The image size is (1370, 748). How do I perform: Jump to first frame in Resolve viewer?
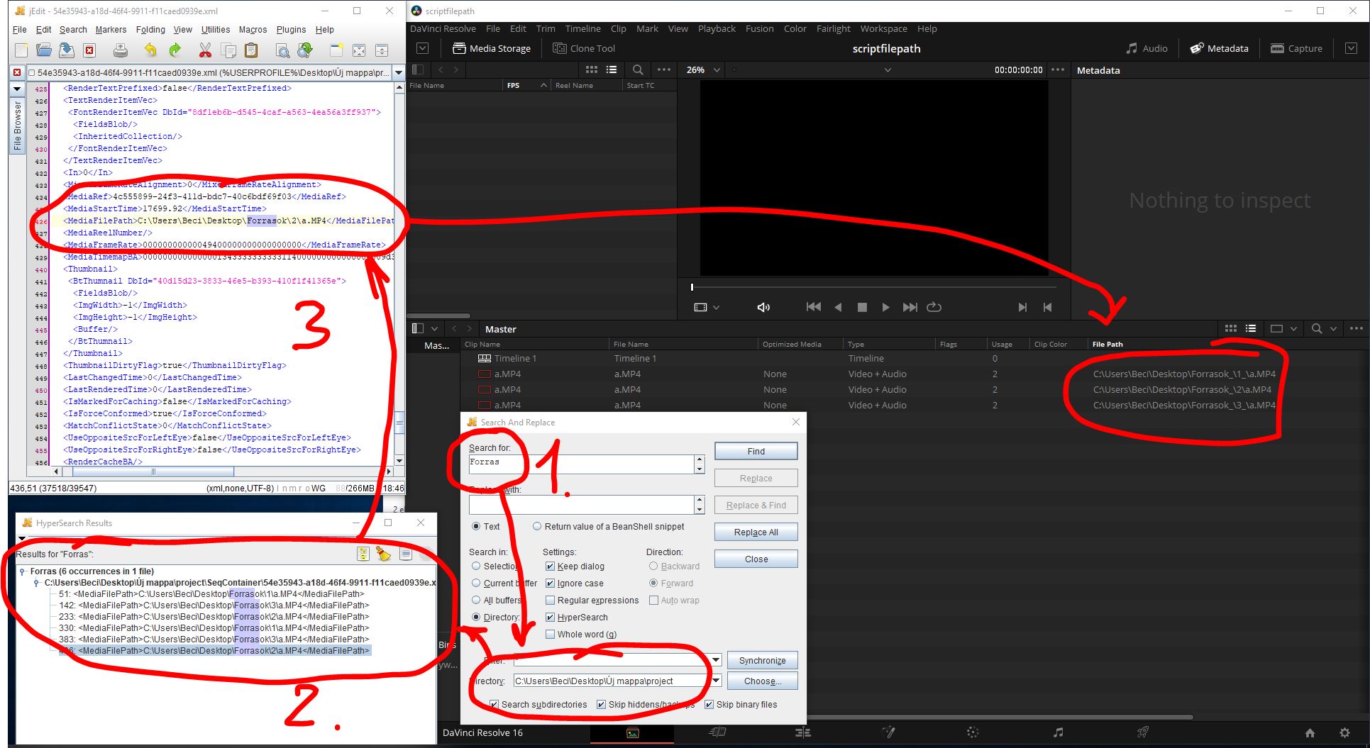pos(814,307)
